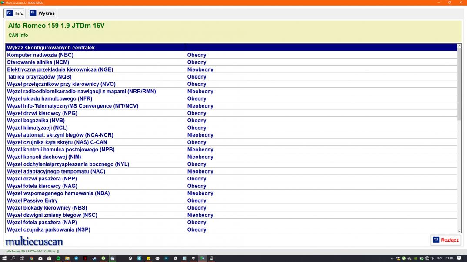Click the vertical scrollbar thumb
Screen dimensions: 467x262
click(459, 84)
